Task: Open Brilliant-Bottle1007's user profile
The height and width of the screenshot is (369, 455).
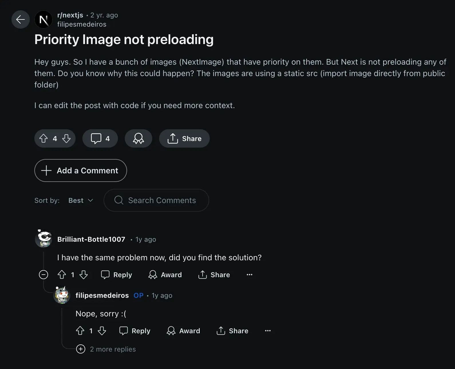Action: (91, 239)
